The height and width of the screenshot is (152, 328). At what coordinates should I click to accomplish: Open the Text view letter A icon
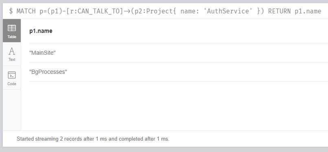tap(12, 51)
